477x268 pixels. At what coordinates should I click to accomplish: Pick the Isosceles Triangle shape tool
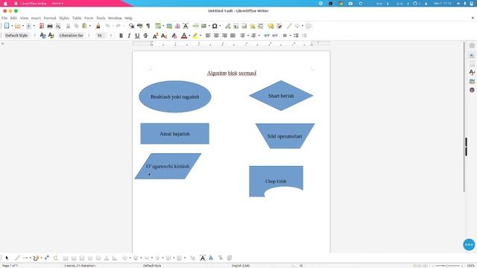point(107,258)
